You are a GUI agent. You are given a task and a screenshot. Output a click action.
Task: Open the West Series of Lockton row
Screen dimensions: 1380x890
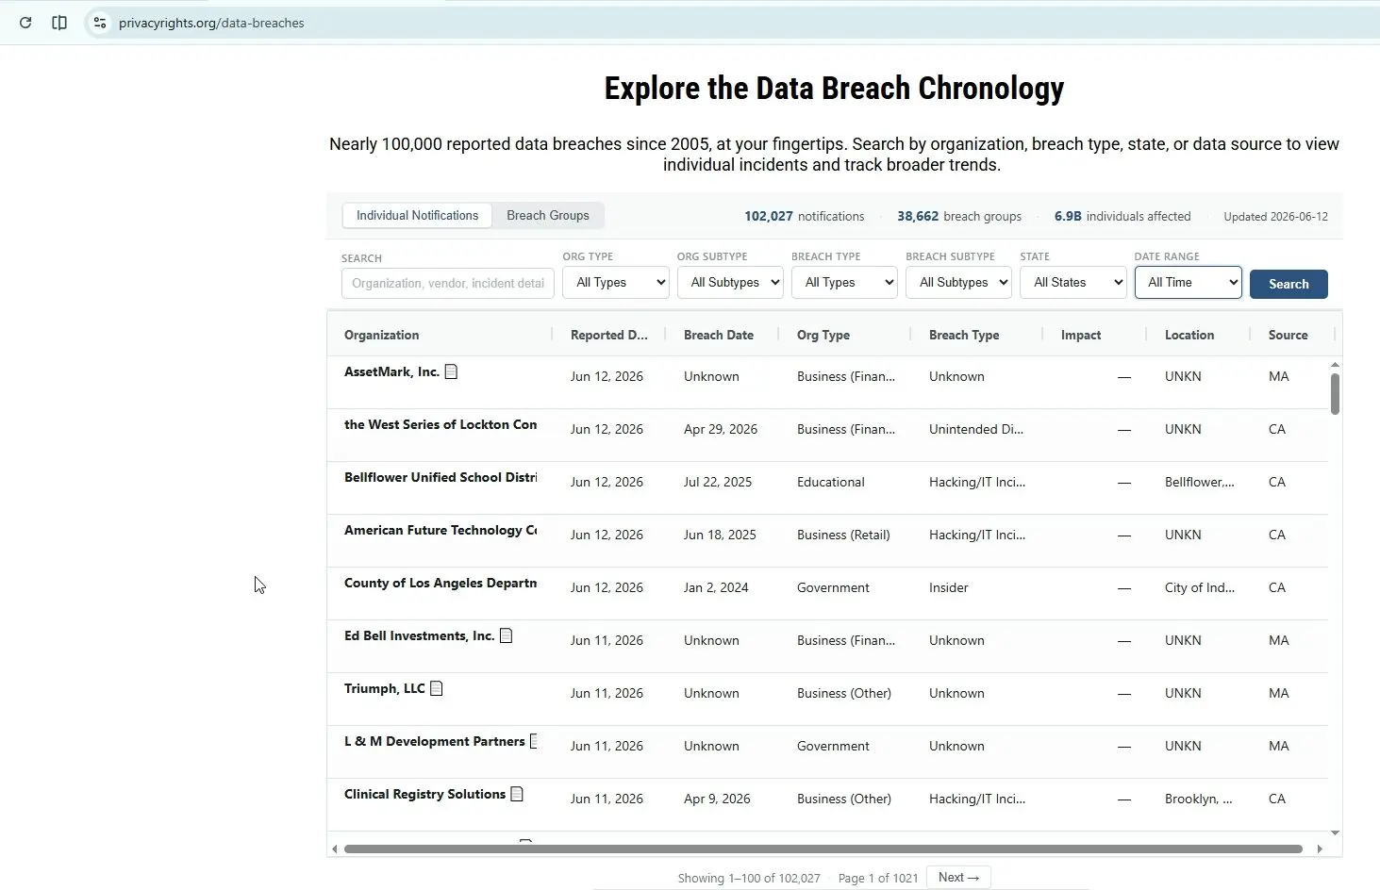[x=827, y=435]
